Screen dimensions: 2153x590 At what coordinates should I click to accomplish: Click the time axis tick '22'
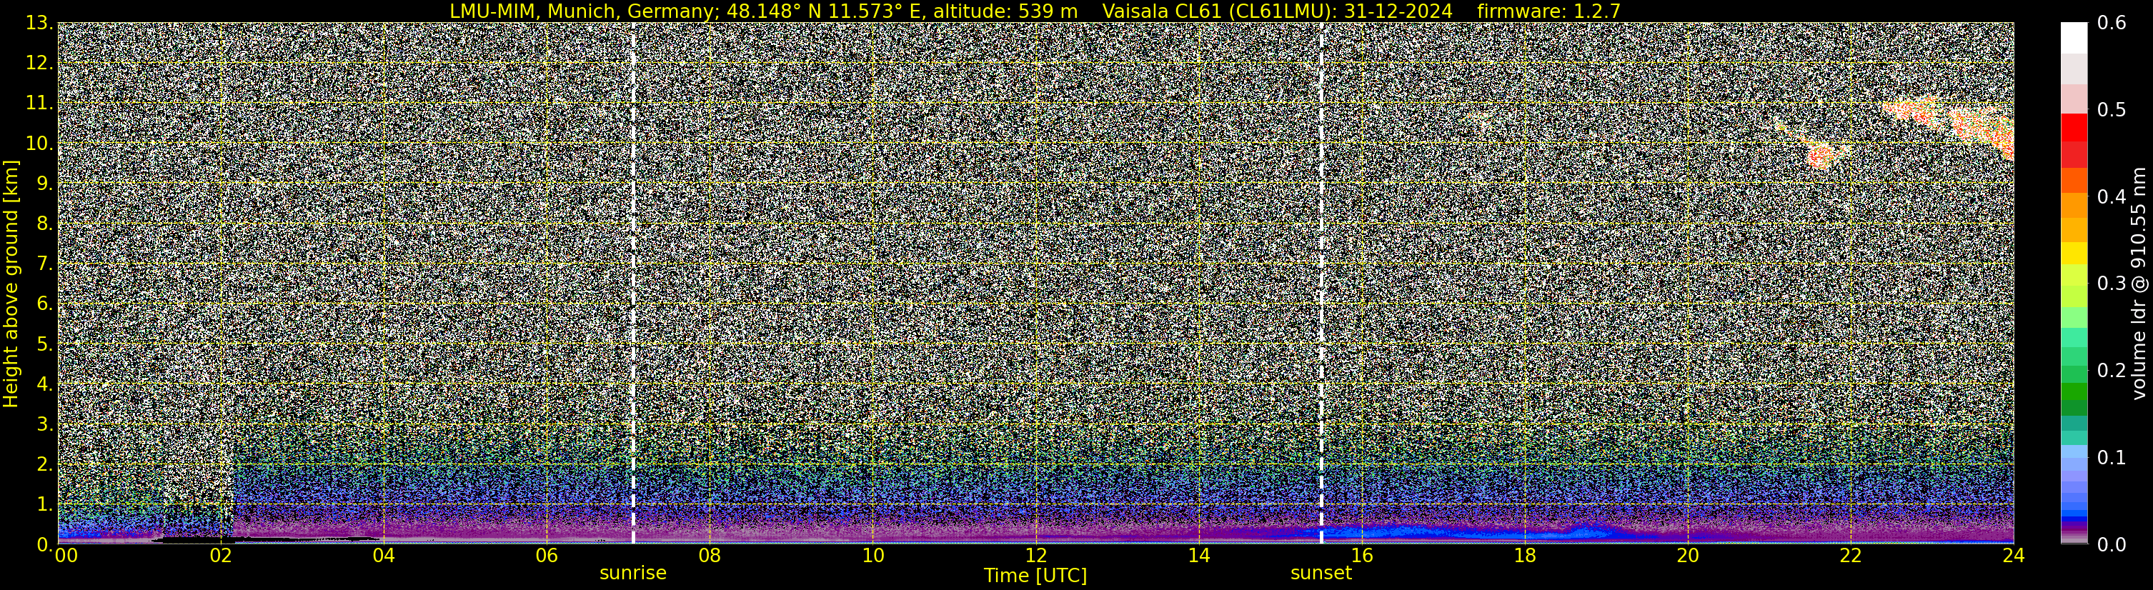1851,556
